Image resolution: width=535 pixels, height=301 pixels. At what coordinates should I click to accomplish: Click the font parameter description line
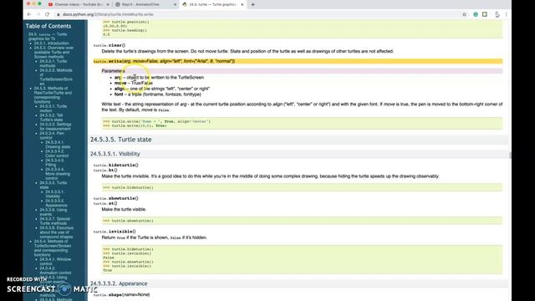[x=158, y=94]
